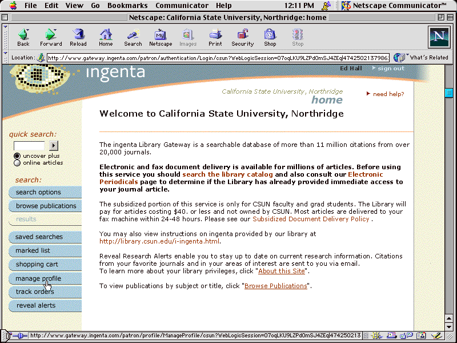Viewport: 457px width, 343px height.
Task: Click the scrollbar down arrow
Action: [x=449, y=326]
